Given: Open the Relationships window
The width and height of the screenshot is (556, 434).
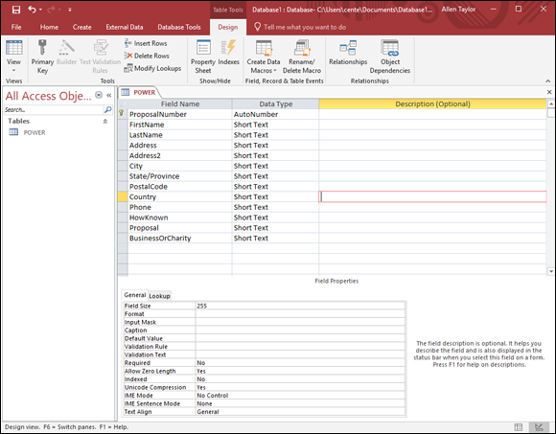Looking at the screenshot, I should 348,53.
